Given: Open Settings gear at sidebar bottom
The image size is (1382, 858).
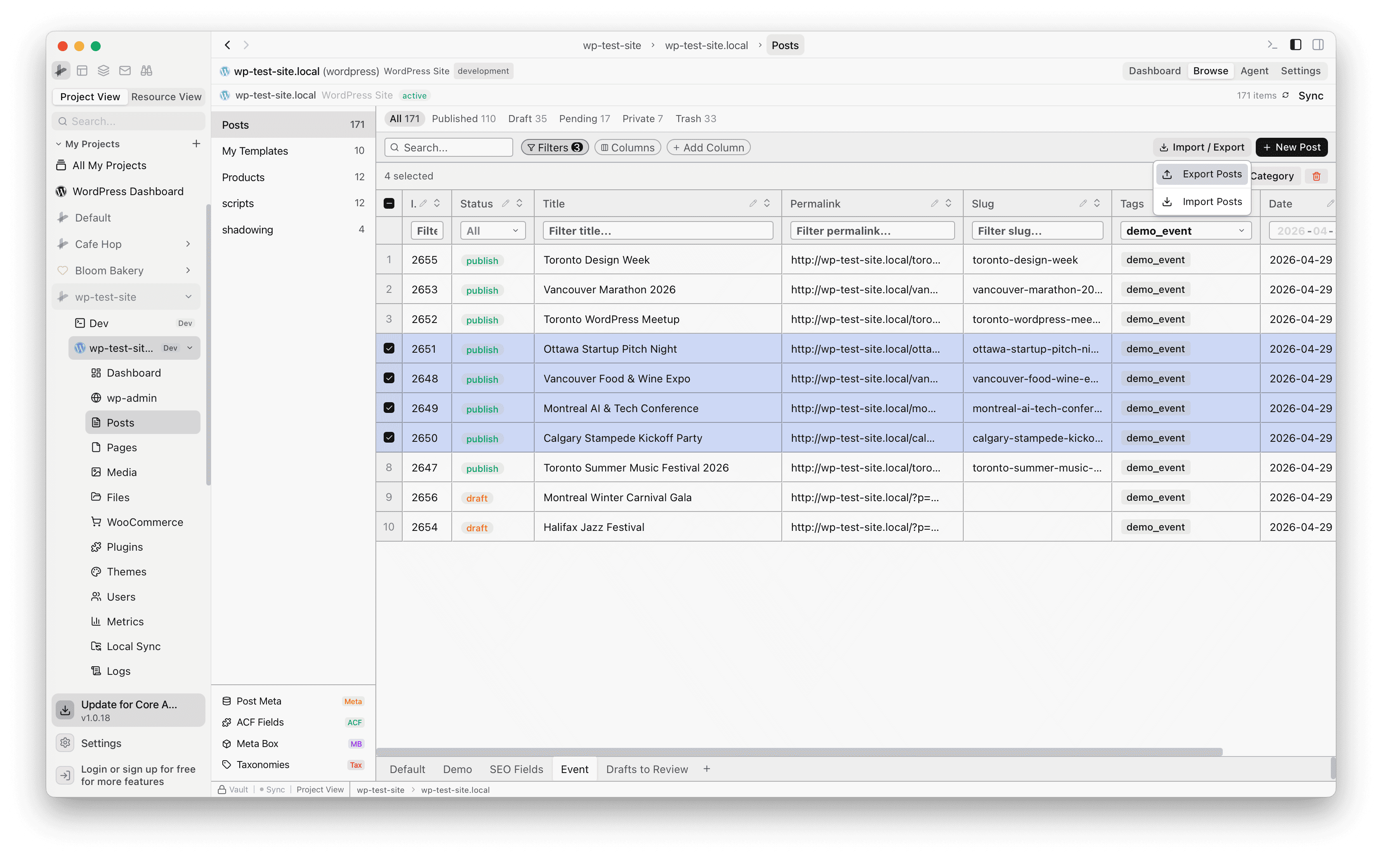Looking at the screenshot, I should [x=65, y=743].
